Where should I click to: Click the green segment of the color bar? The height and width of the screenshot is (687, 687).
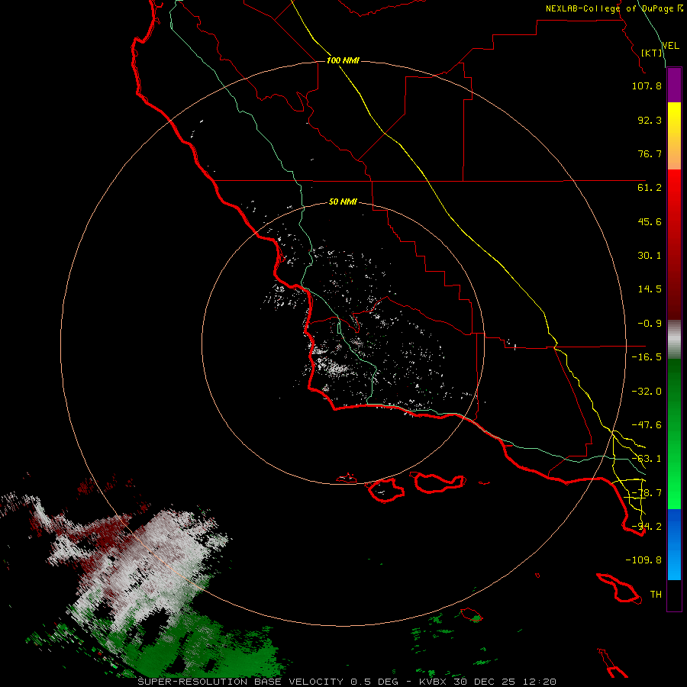(674, 434)
